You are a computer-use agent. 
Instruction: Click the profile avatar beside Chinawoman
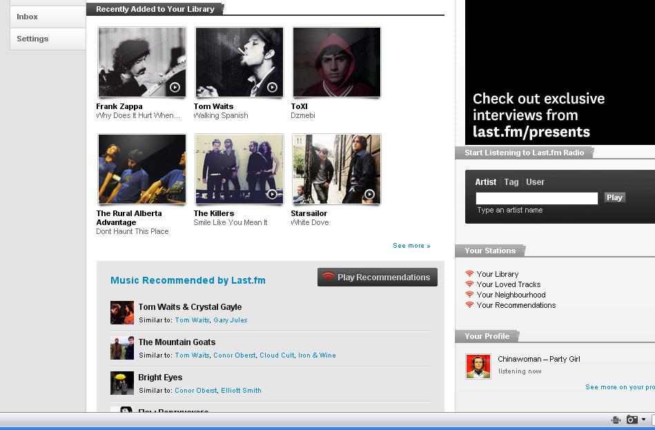478,367
